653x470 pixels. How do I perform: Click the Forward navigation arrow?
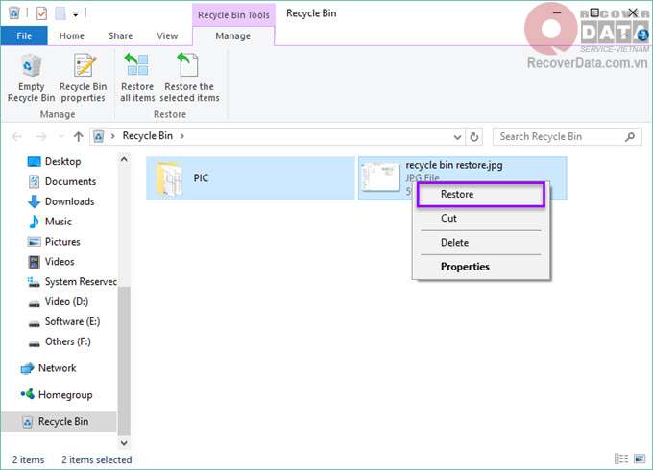click(41, 136)
